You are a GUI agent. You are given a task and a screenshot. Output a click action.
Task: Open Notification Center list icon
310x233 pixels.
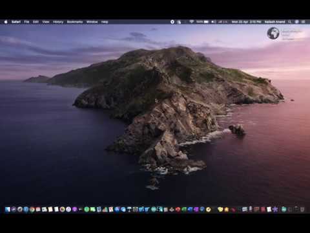(x=304, y=22)
